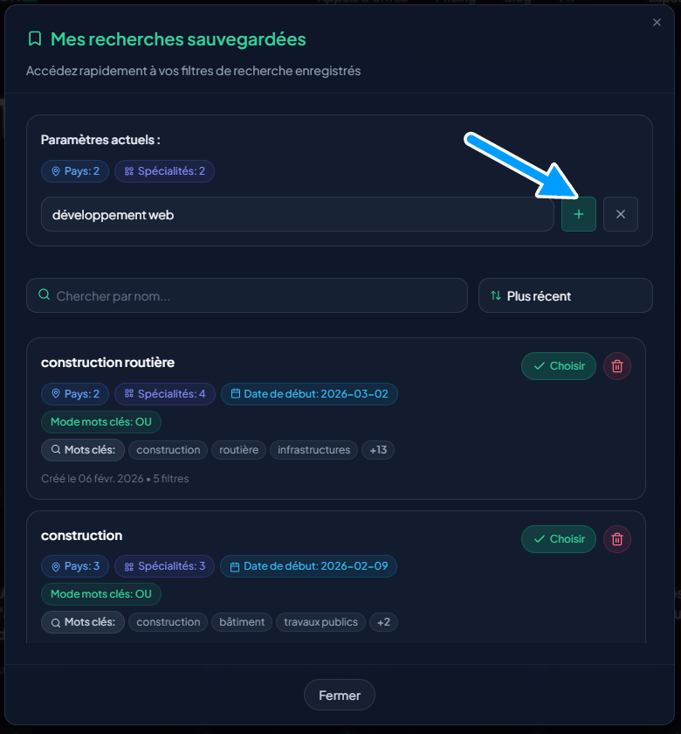
Task: Click the 'Pays: 2' current parameters chip
Action: coord(75,171)
